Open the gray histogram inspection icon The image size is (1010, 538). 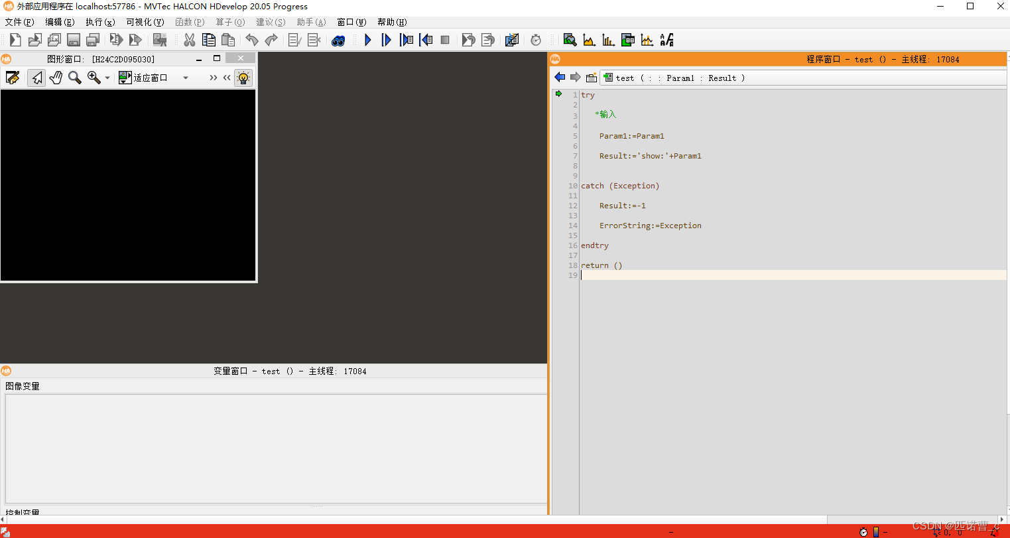coord(589,40)
